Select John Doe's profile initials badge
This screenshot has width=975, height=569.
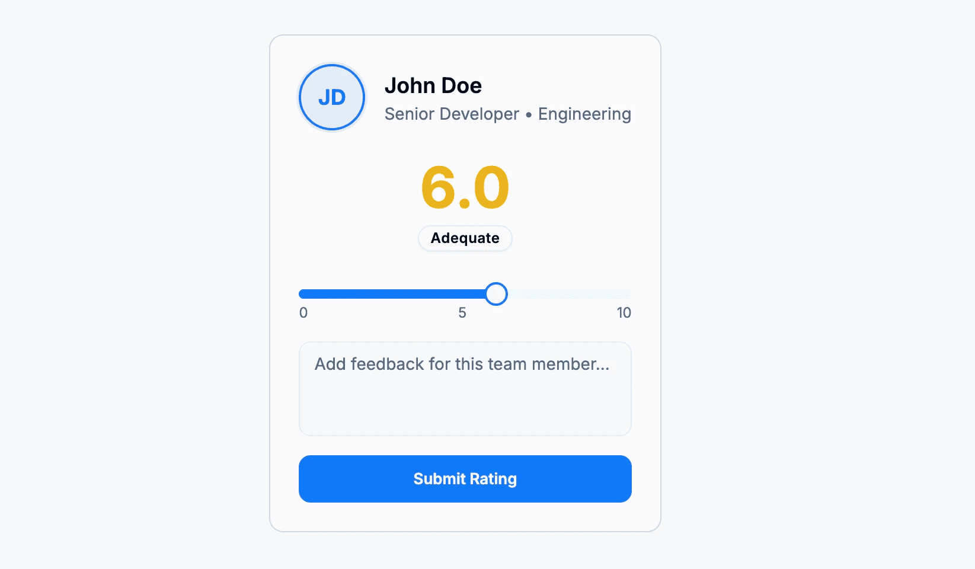coord(331,97)
